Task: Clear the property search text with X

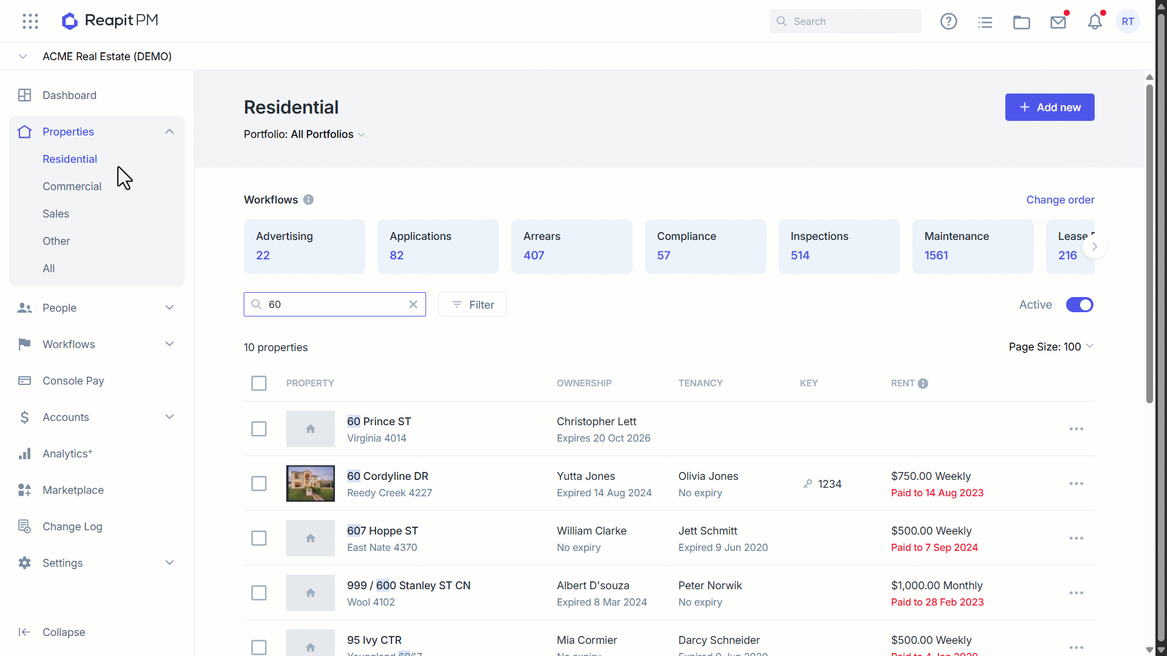Action: [x=413, y=304]
